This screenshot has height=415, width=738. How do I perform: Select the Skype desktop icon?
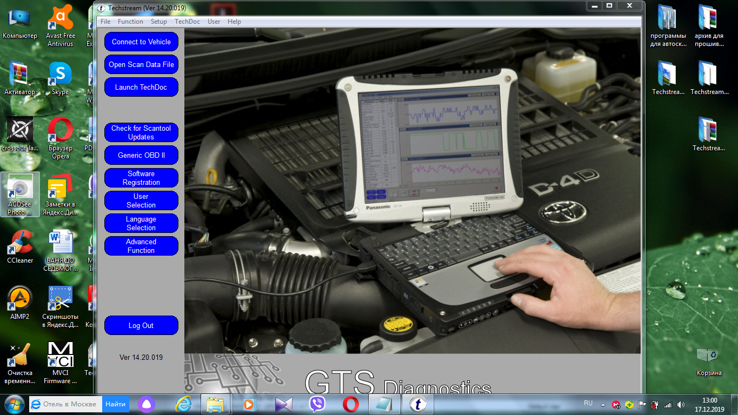[x=61, y=79]
